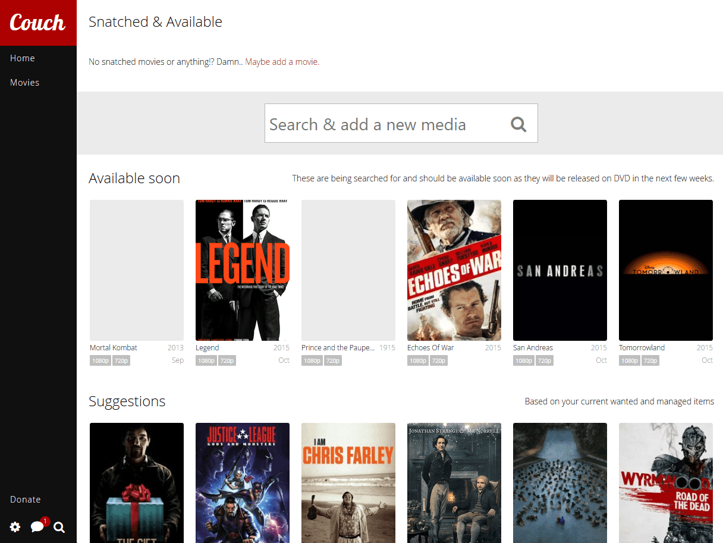Click the 'Suggestions' heading
Image resolution: width=723 pixels, height=543 pixels.
(x=127, y=401)
